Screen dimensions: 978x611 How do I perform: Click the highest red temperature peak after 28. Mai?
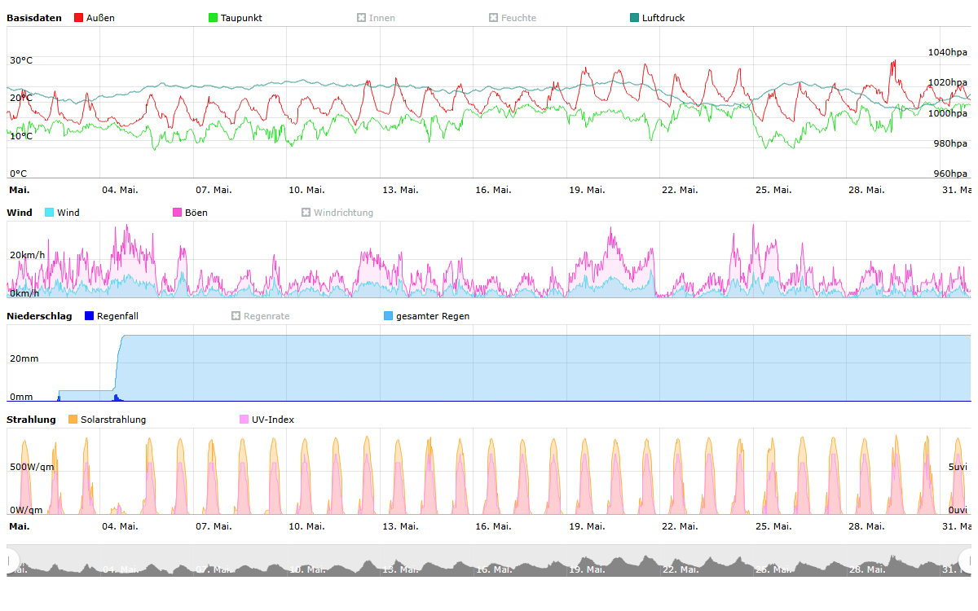[x=894, y=62]
